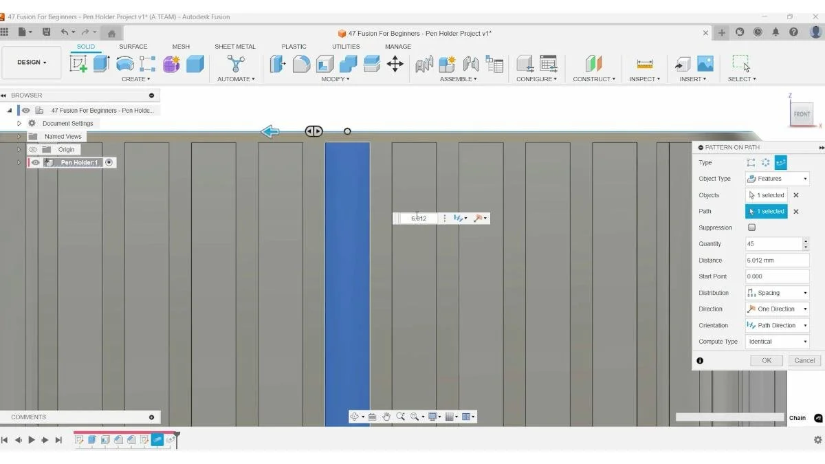Viewport: 825px width, 464px height.
Task: Select the Rectangular Pattern type
Action: (751, 162)
